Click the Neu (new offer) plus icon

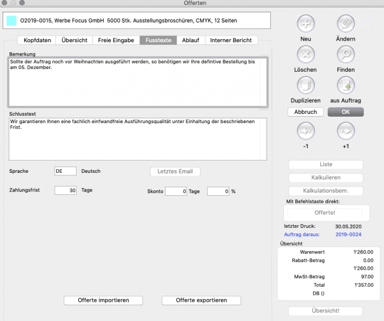point(305,24)
